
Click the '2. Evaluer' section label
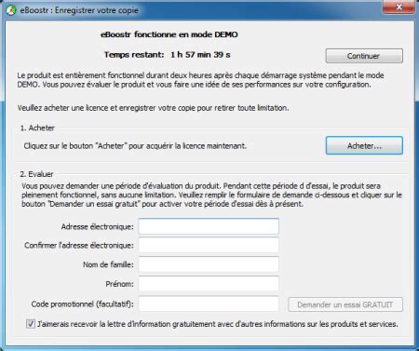tap(36, 174)
